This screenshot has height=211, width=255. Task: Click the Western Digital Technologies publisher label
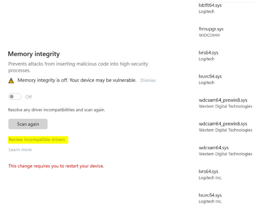[225, 106]
